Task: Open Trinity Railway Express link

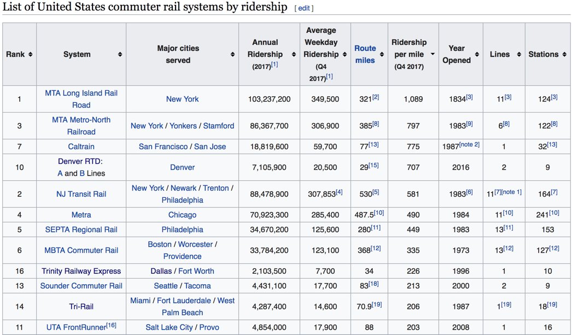Action: 81,271
